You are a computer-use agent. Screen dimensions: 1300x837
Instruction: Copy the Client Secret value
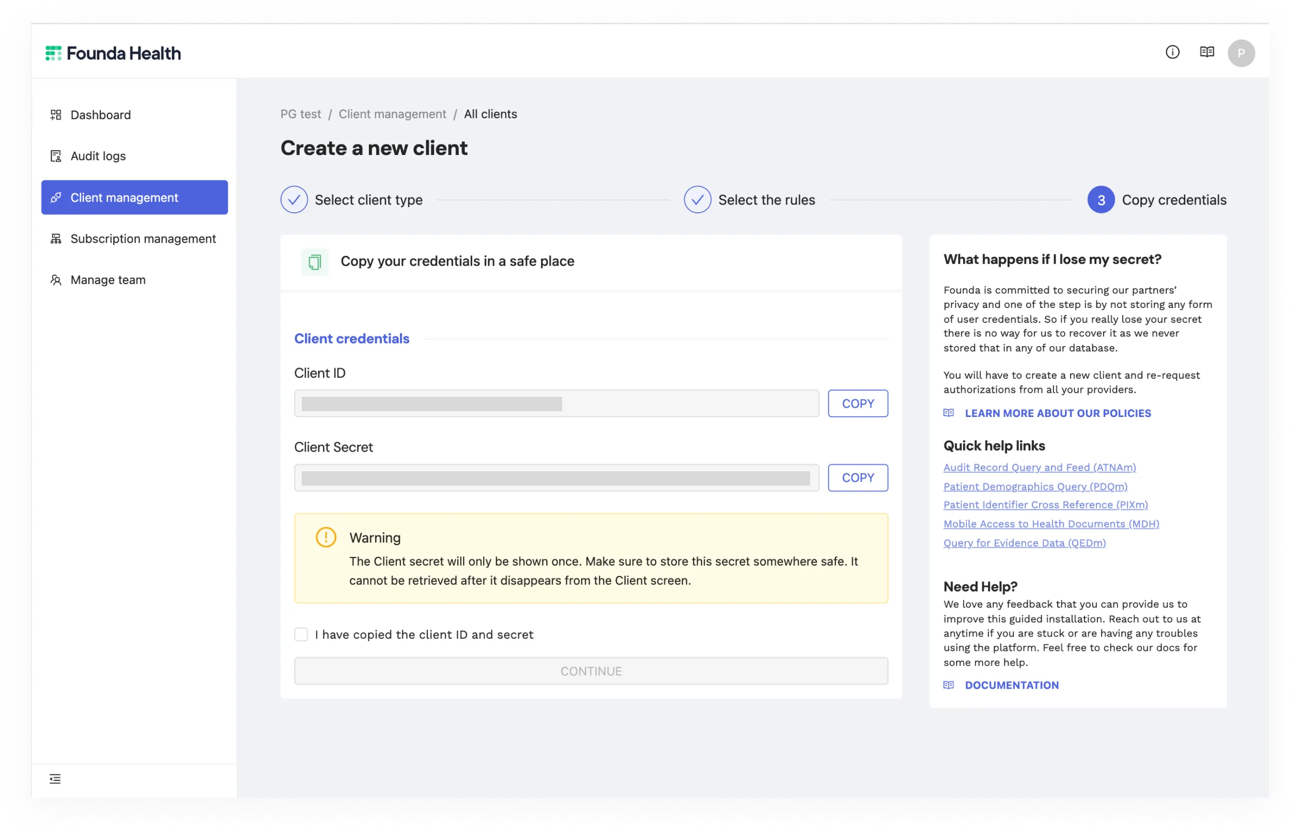click(x=858, y=478)
